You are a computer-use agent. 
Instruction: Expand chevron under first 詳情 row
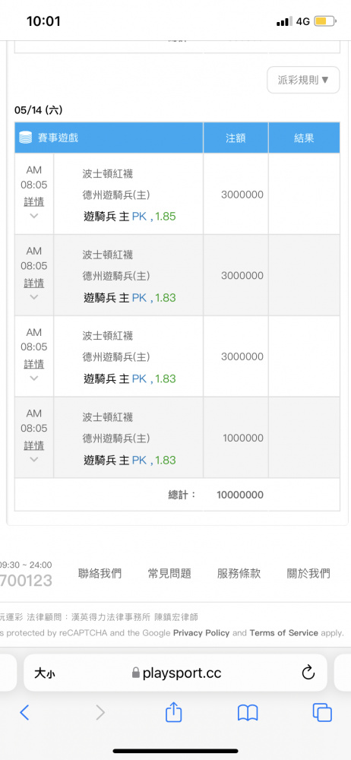(x=34, y=216)
